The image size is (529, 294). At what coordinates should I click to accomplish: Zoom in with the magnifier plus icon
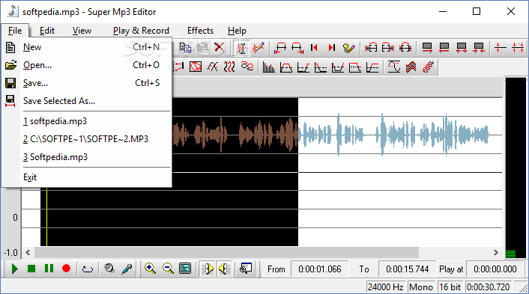pos(150,269)
